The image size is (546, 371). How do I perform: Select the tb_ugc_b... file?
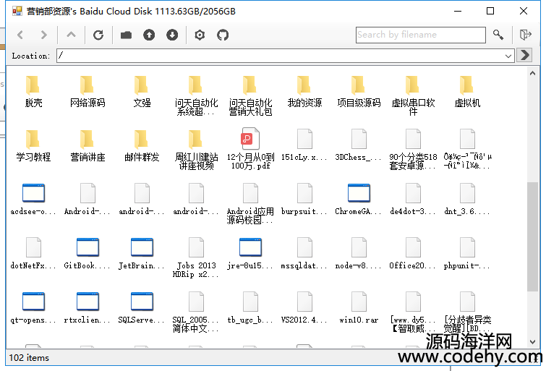250,308
